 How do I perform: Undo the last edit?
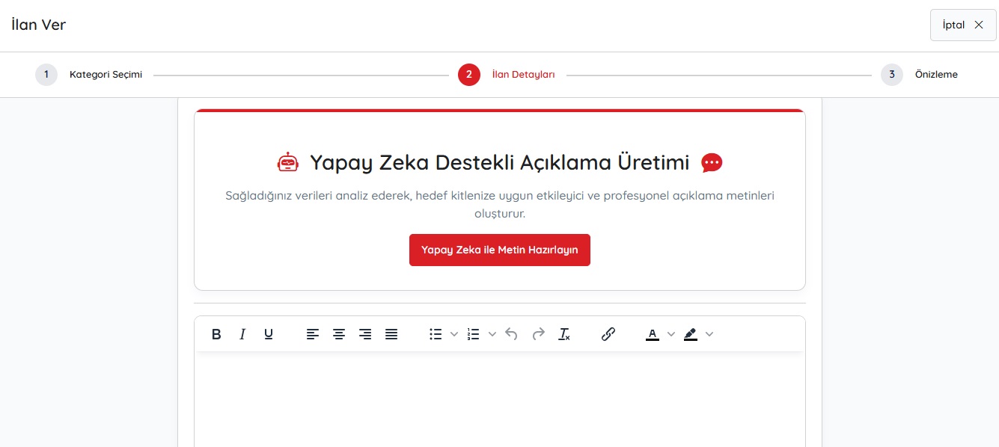click(x=512, y=334)
